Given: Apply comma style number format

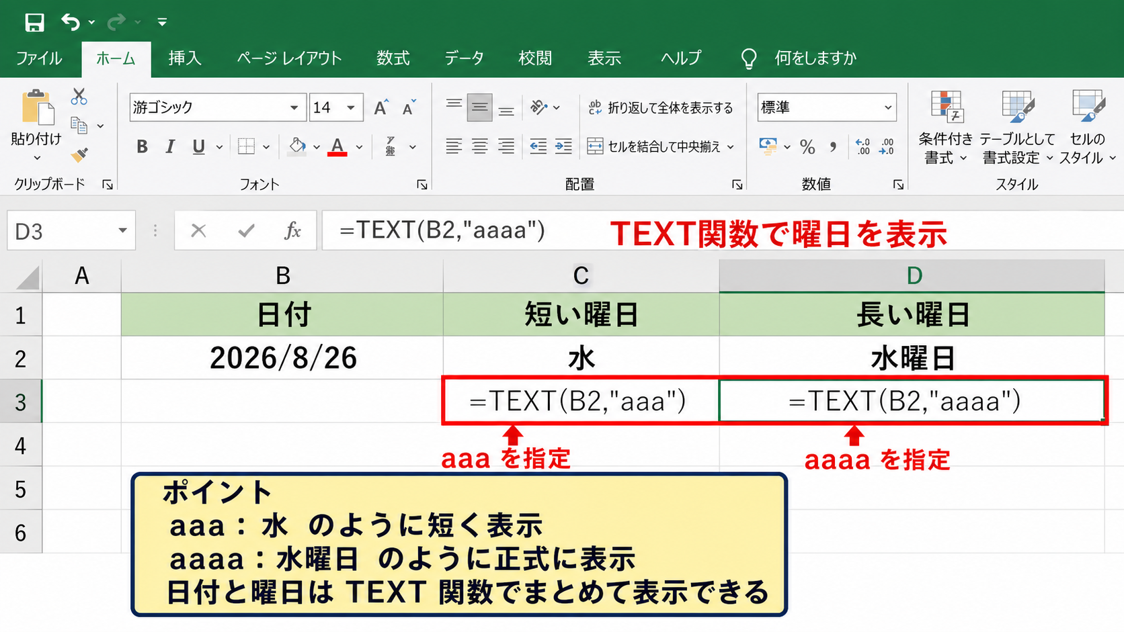Looking at the screenshot, I should coord(834,146).
